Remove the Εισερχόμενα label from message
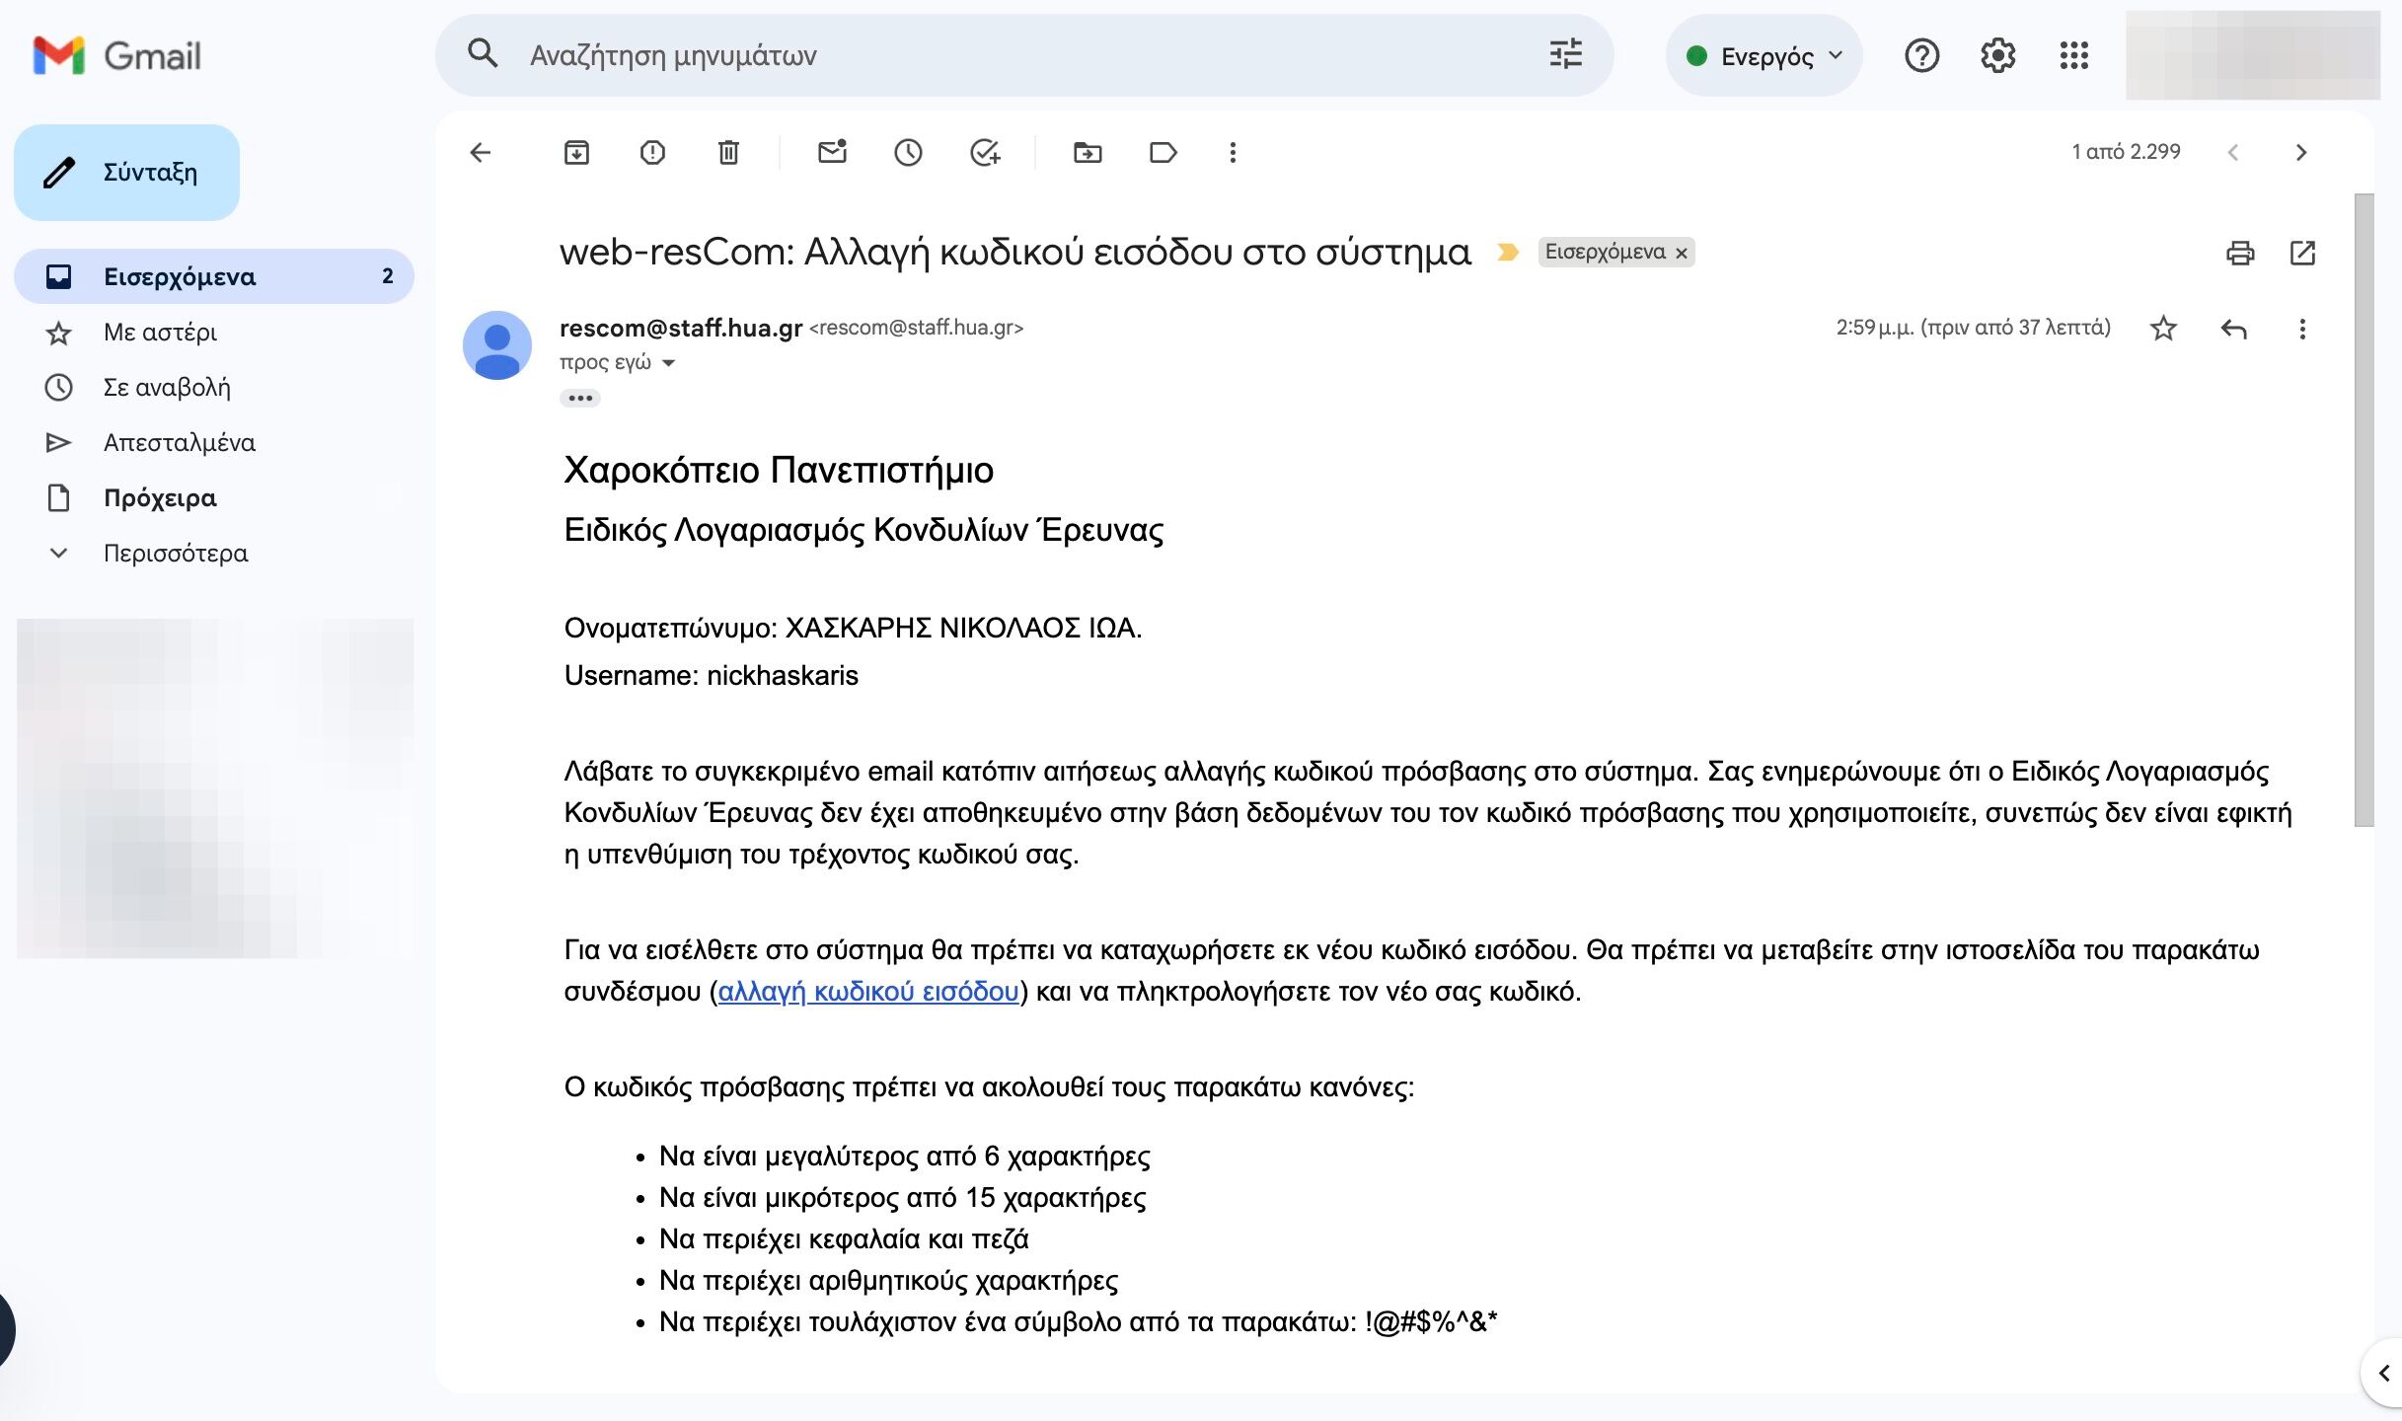The height and width of the screenshot is (1421, 2402). pyautogui.click(x=1682, y=254)
